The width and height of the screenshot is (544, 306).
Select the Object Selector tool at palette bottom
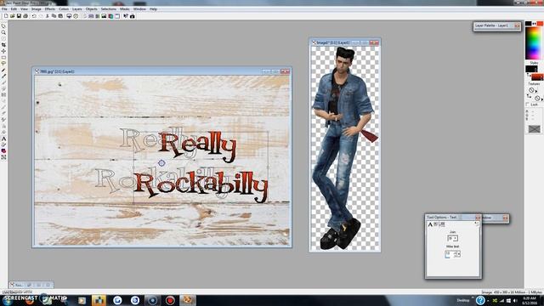pyautogui.click(x=3, y=157)
